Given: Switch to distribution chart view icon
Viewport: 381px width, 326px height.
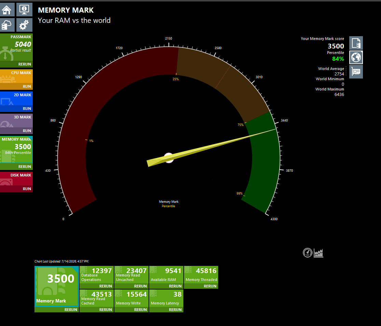Looking at the screenshot, I should pos(319,253).
